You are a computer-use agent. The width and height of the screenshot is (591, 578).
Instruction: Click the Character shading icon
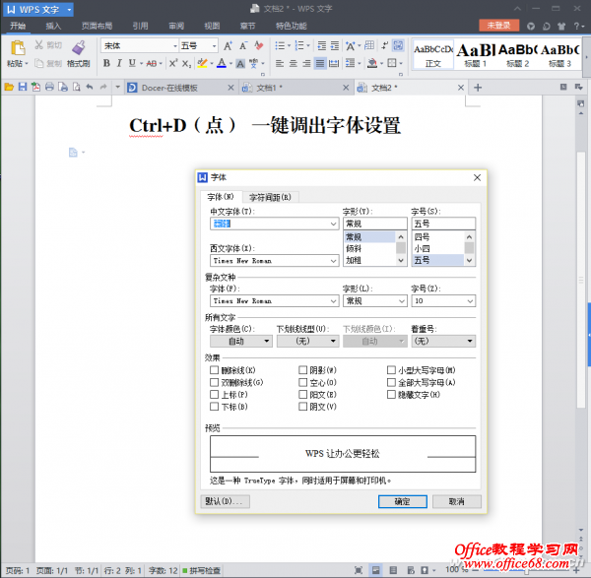click(240, 64)
